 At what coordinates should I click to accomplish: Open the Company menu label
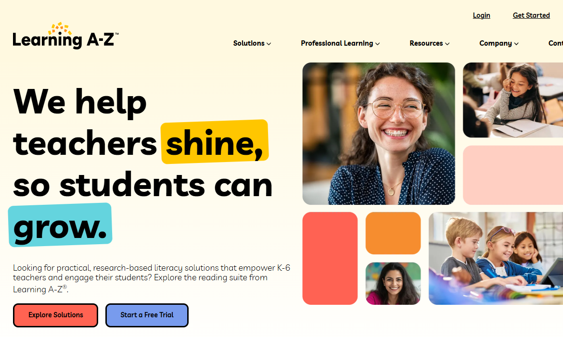tap(496, 43)
